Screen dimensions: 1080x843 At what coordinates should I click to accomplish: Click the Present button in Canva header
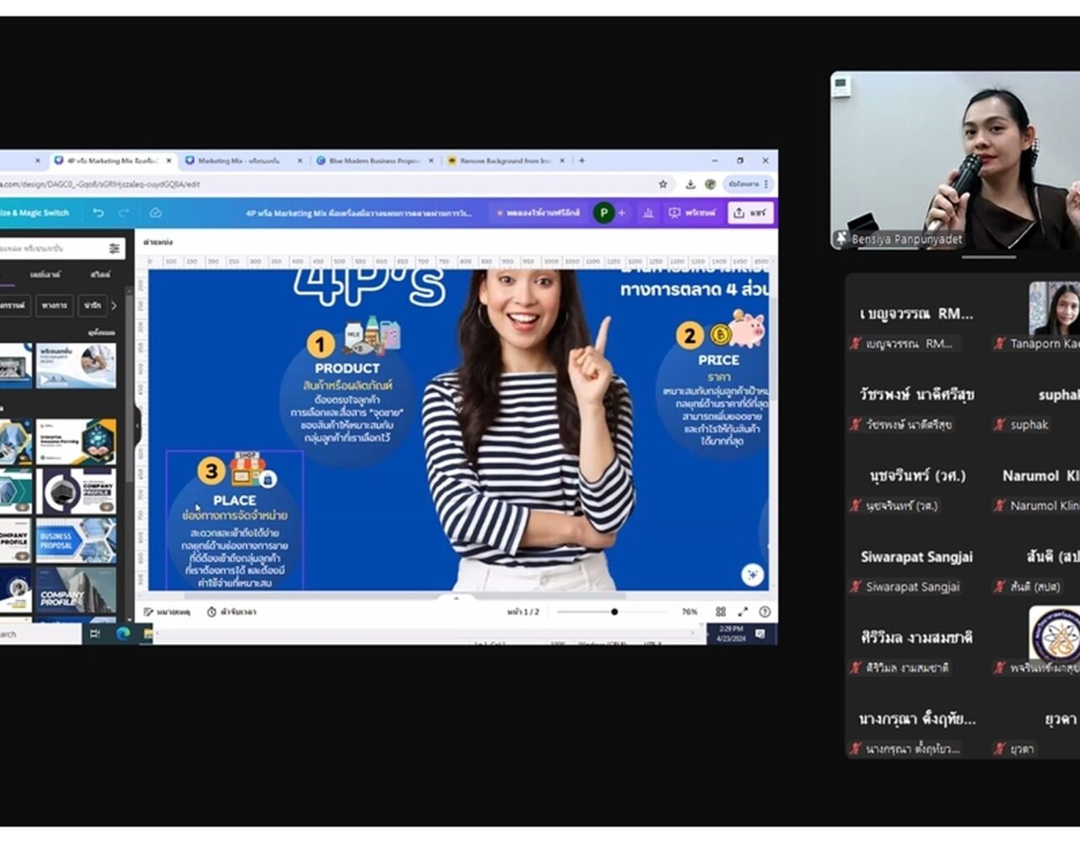tap(692, 213)
